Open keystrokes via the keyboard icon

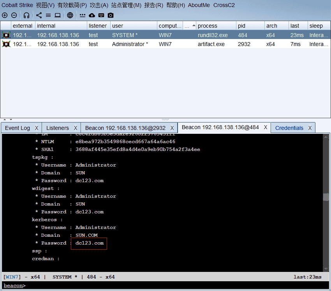click(101, 15)
